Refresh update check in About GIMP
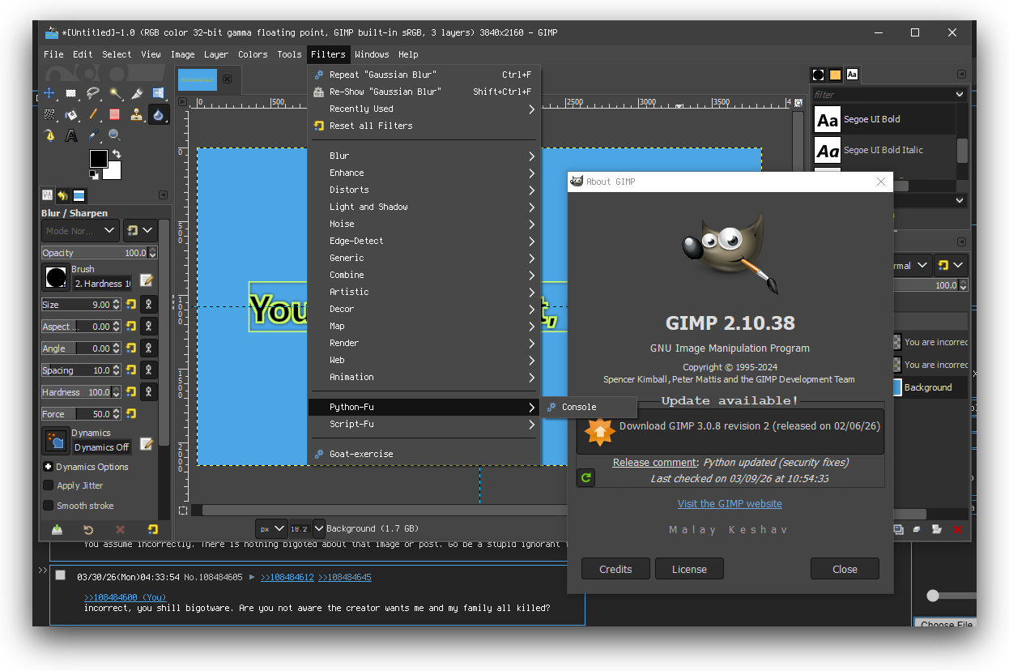The width and height of the screenshot is (1009, 671). pos(585,478)
